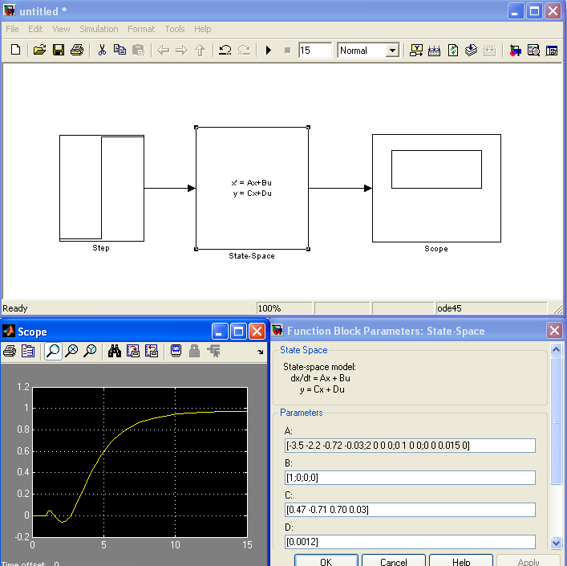Open the Library Browser icon
The image size is (567, 566).
516,51
